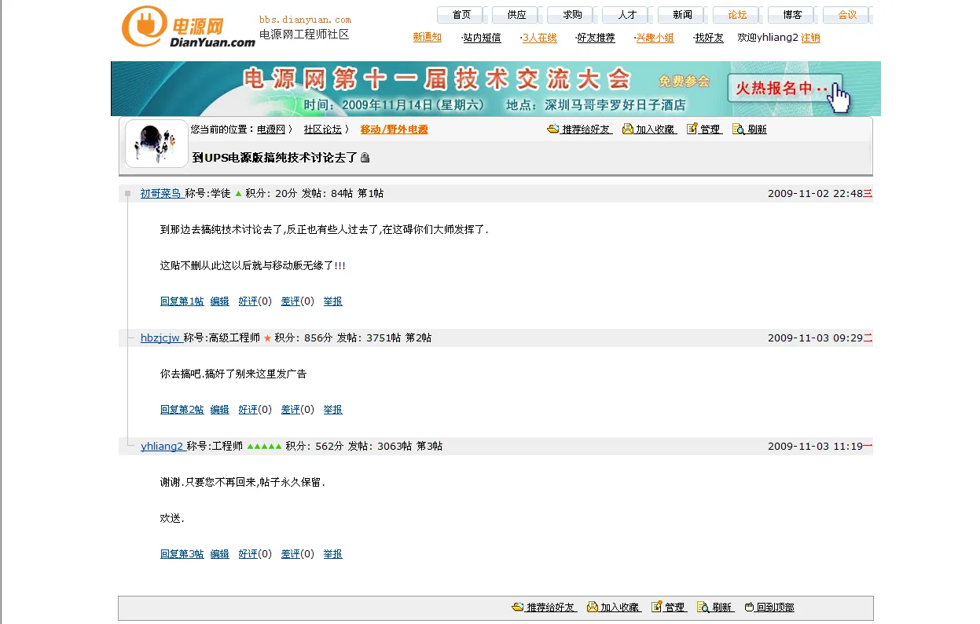The width and height of the screenshot is (980, 624).
Task: Click the lock icon after the thread title
Action: point(365,158)
